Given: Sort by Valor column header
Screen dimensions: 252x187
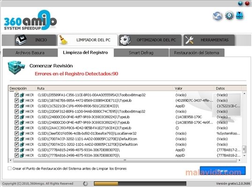Looking at the screenshot, I should [194, 88].
